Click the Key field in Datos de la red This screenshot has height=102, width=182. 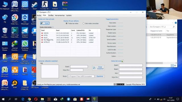[131, 73]
